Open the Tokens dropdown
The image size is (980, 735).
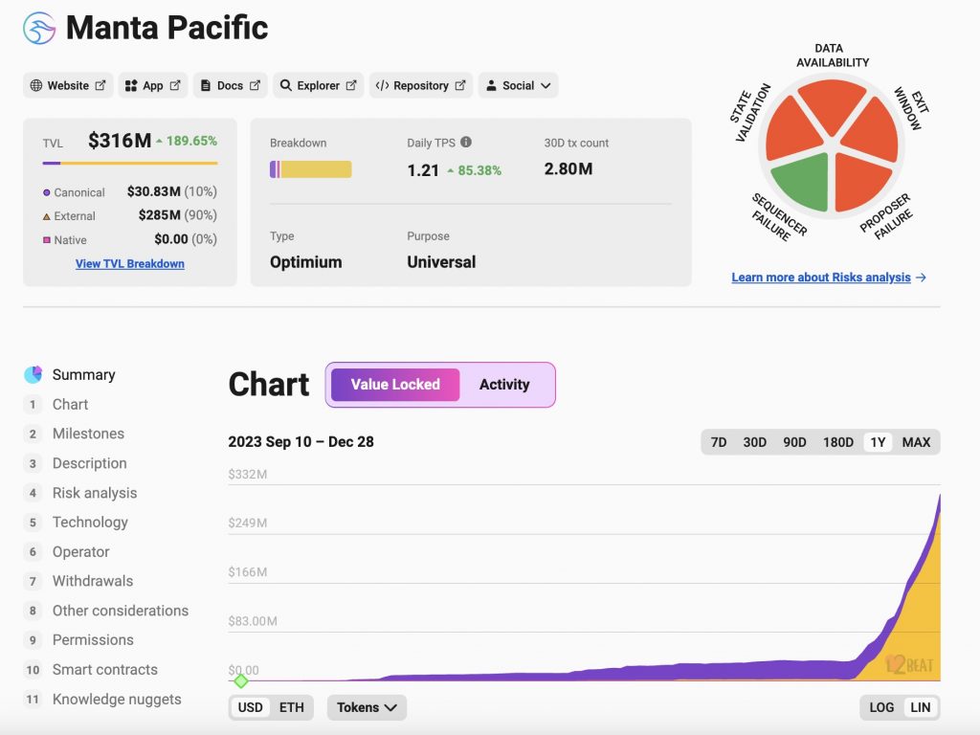(367, 707)
